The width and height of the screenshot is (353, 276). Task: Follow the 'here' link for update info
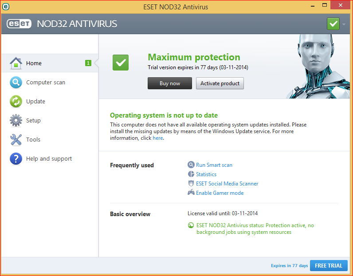click(x=157, y=138)
